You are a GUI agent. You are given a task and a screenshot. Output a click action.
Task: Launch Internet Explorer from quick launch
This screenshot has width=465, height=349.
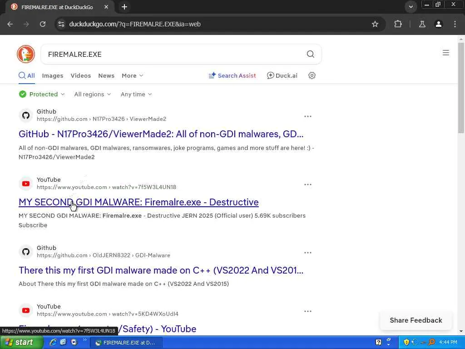tap(53, 343)
